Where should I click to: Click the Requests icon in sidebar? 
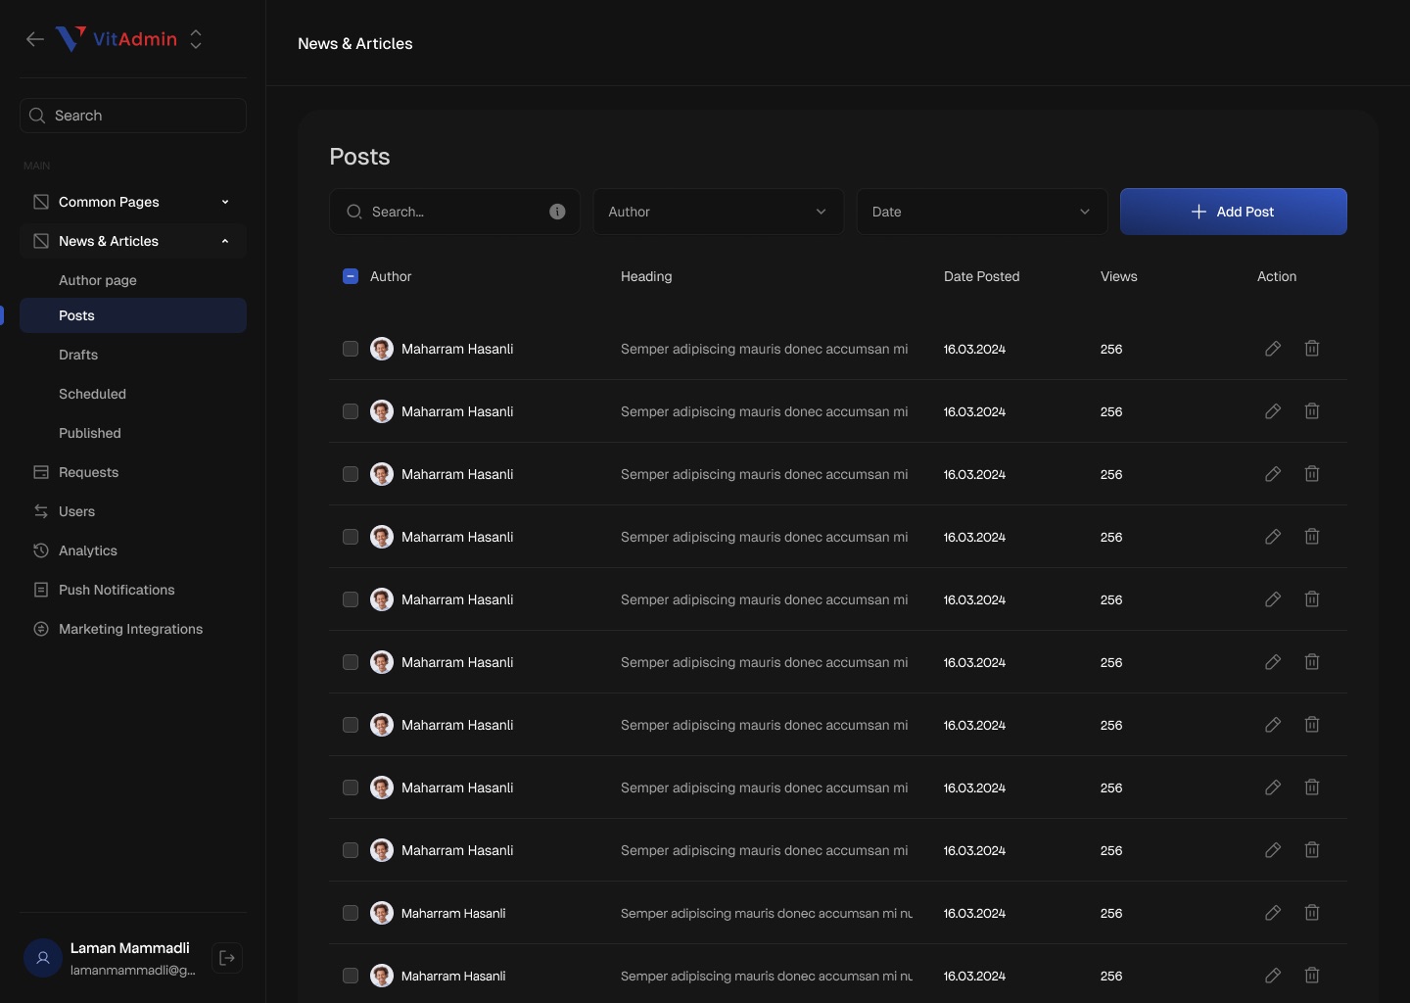pos(41,472)
